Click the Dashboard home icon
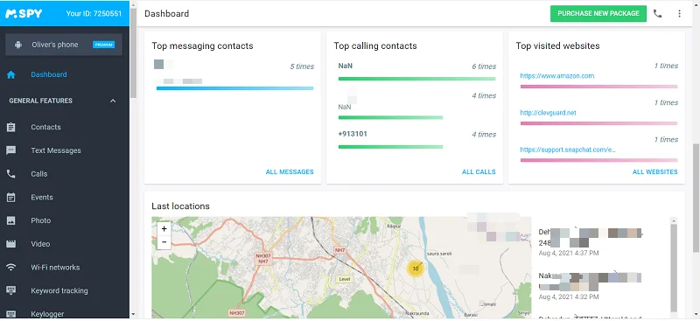 coord(11,74)
